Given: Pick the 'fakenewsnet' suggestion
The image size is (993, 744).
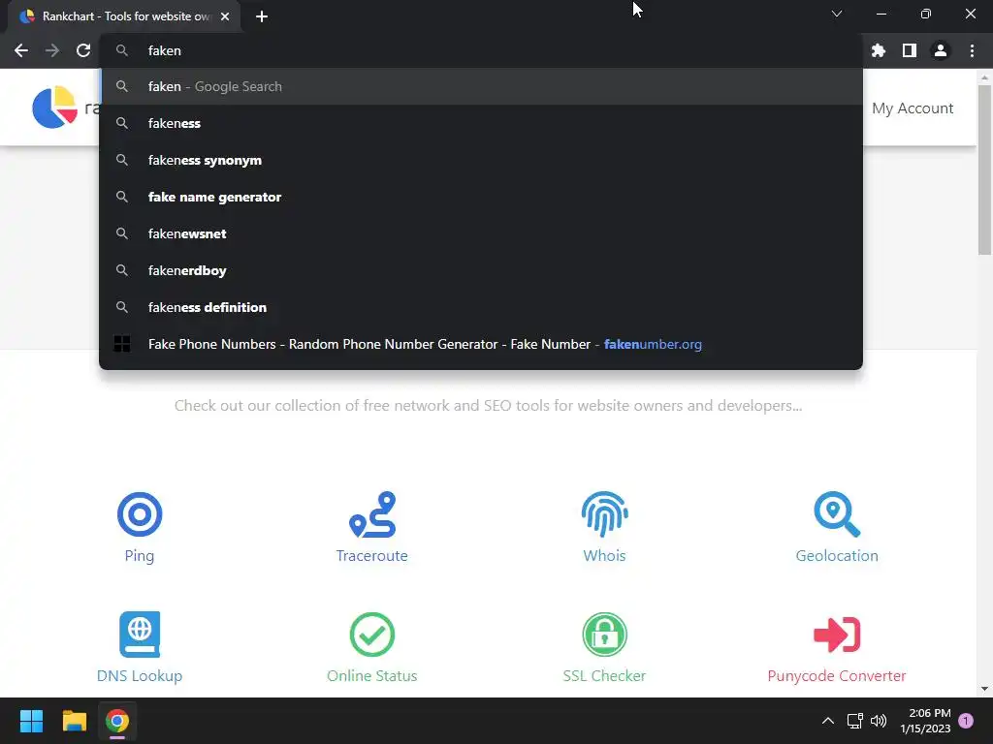Looking at the screenshot, I should pyautogui.click(x=481, y=233).
